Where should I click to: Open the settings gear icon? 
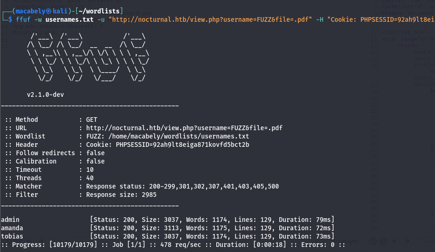(383, 241)
